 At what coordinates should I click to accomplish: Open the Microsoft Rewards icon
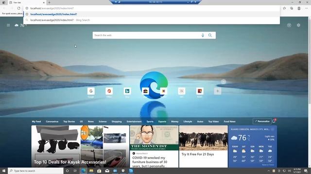(x=289, y=25)
